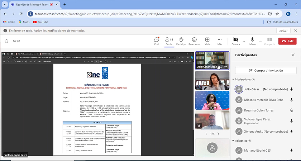The image size is (301, 161).
Task: Expand camera options dropdown arrow
Action: [x=244, y=41]
